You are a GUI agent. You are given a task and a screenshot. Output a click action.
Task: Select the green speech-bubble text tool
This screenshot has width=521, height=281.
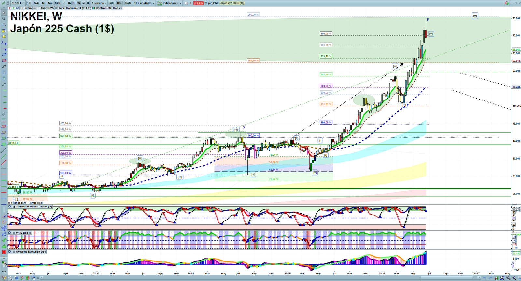click(4, 78)
